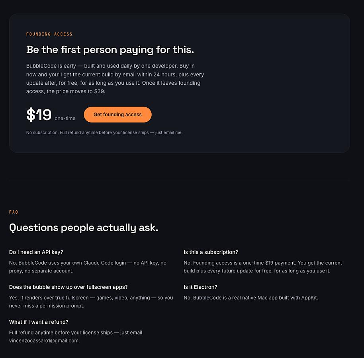Open the 'Is it Electron?' question
The height and width of the screenshot is (358, 364).
coord(200,287)
